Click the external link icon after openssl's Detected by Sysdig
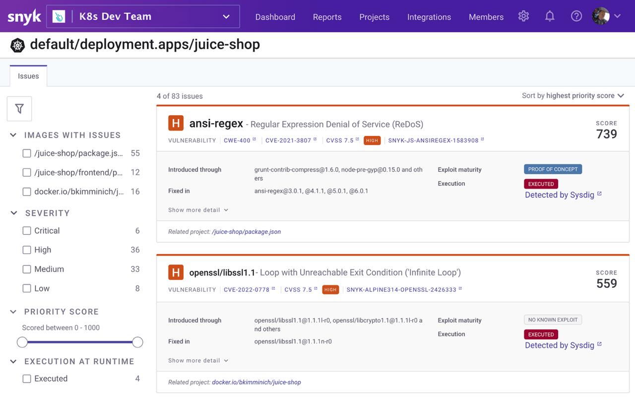 click(599, 344)
